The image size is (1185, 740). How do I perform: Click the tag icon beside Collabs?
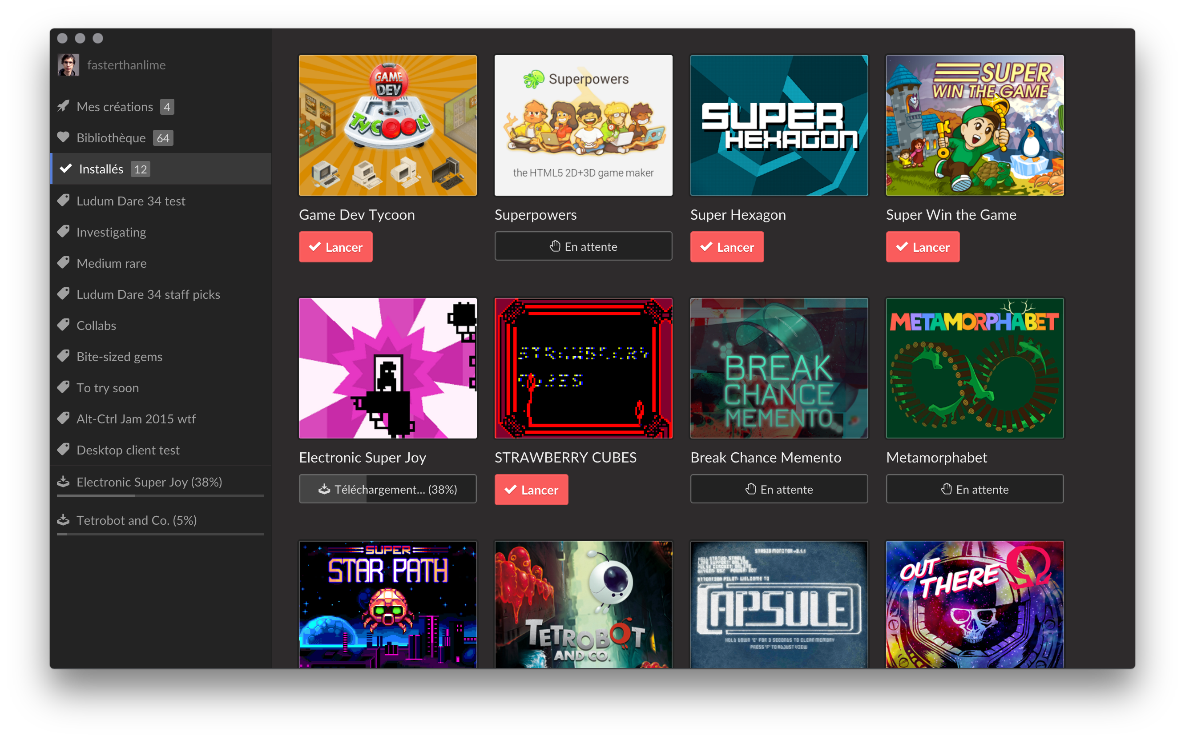(x=63, y=325)
